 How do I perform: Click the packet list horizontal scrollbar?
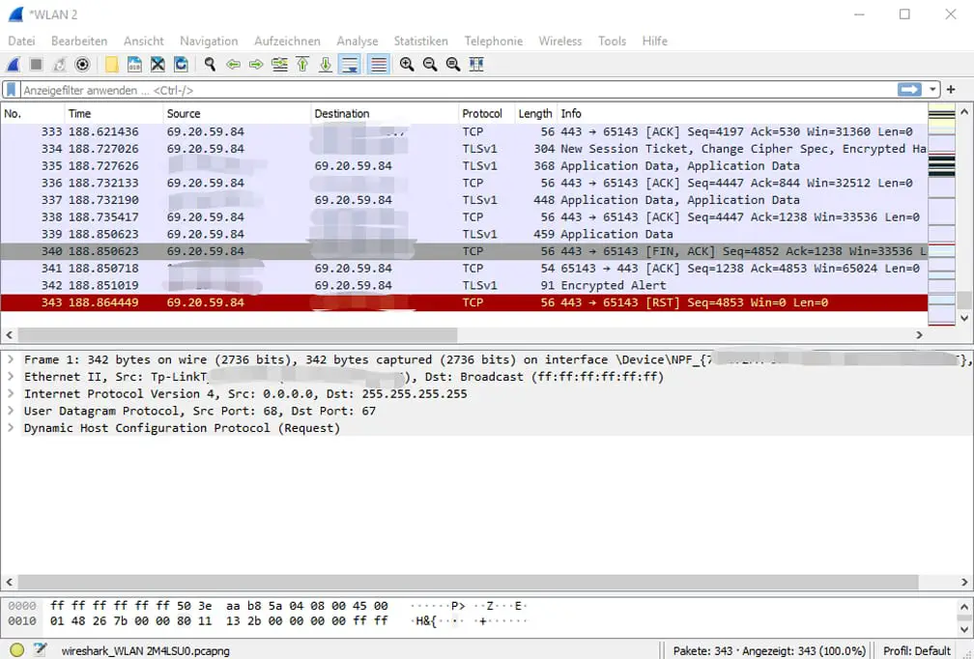238,334
